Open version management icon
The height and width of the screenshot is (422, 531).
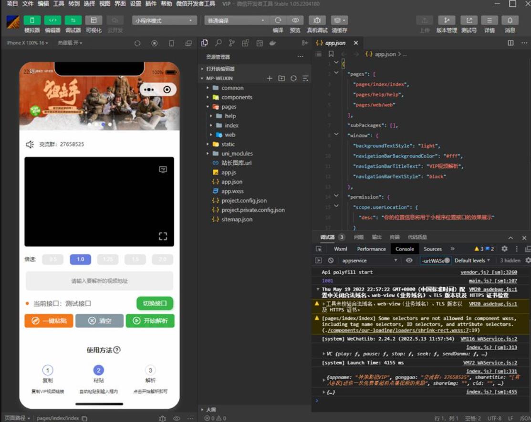[447, 20]
